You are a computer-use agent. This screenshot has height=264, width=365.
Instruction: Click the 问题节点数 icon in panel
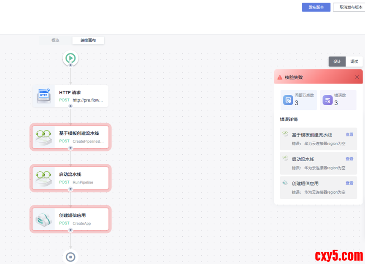tap(288, 100)
